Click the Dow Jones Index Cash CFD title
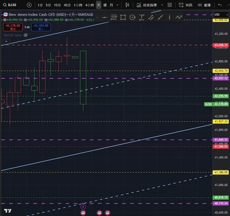230x216 pixels. pyautogui.click(x=37, y=15)
